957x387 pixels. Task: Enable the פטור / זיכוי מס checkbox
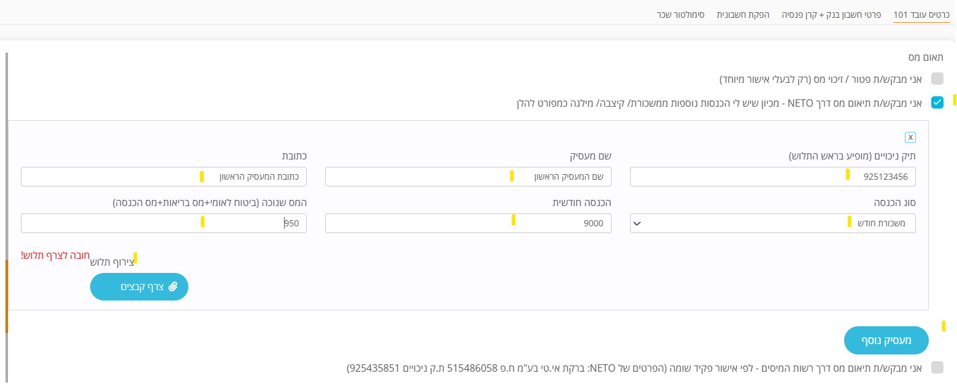(937, 79)
